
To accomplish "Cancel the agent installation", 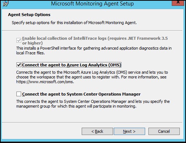I will tap(164, 131).
